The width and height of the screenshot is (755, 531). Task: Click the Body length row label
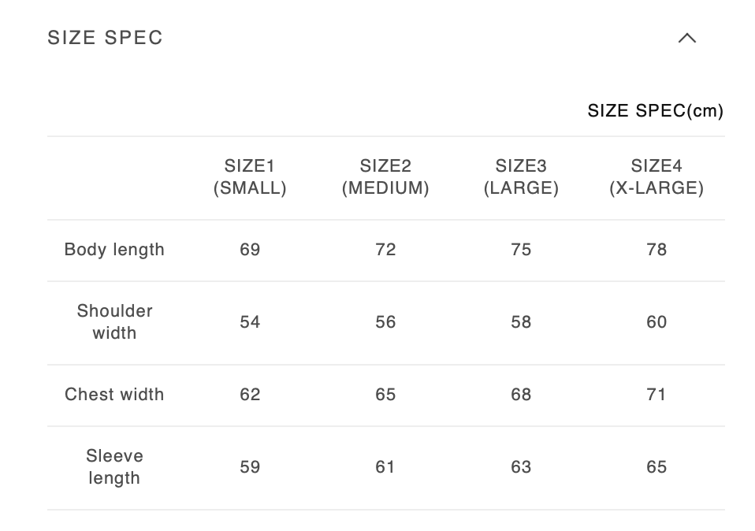(114, 250)
